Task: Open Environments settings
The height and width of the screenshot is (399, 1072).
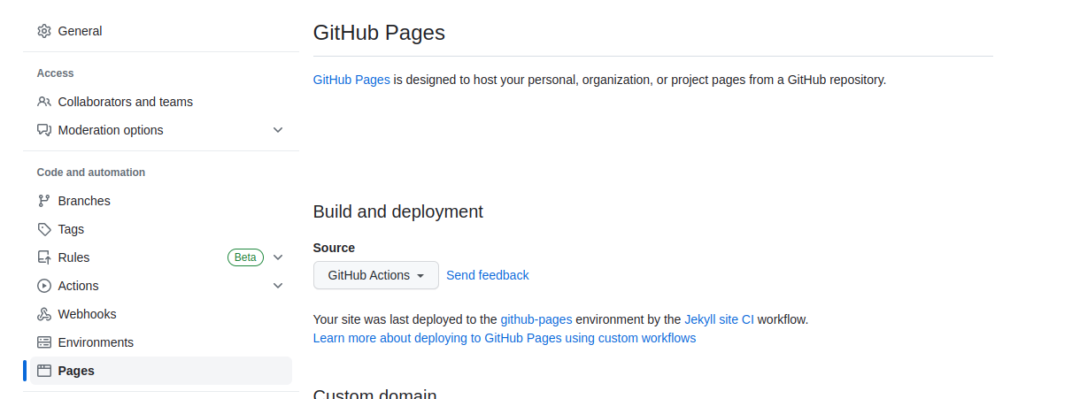Action: pos(161,342)
